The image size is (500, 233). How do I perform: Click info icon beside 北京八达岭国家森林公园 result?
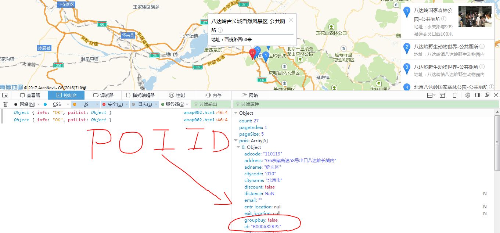point(492,87)
